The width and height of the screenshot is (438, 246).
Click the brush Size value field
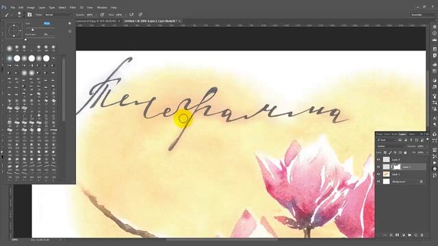[x=47, y=23]
